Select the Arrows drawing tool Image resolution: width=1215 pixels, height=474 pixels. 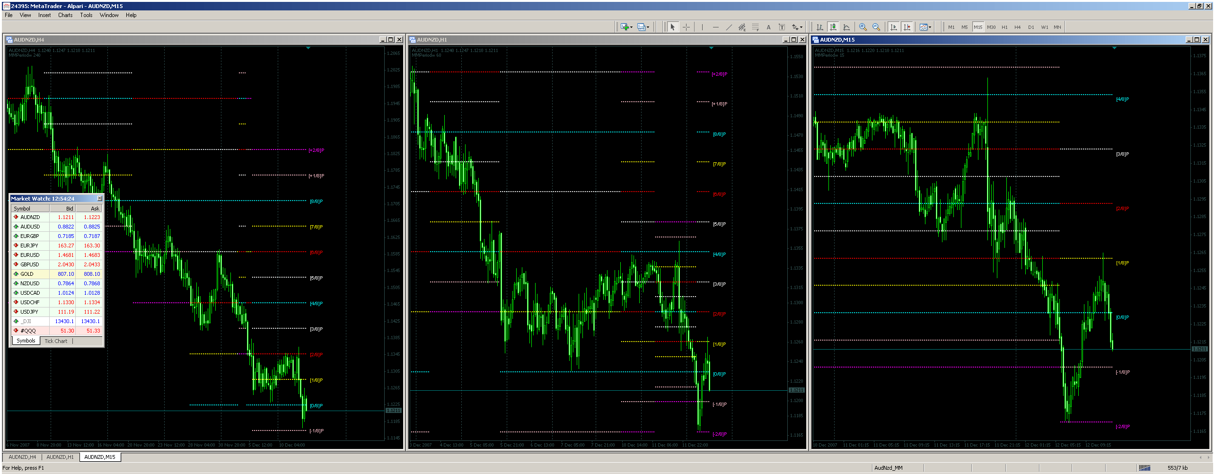tap(795, 27)
